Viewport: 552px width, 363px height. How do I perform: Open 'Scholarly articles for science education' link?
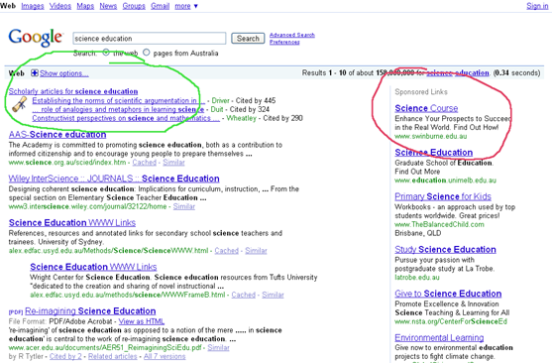click(x=73, y=91)
